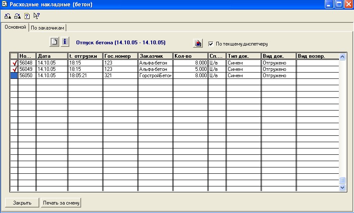
Task: Click the 'Тип док.' column header
Action: [x=244, y=56]
